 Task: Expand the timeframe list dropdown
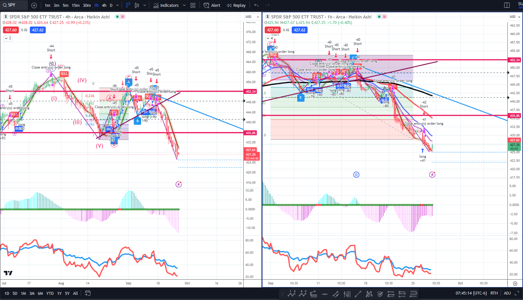(x=117, y=5)
